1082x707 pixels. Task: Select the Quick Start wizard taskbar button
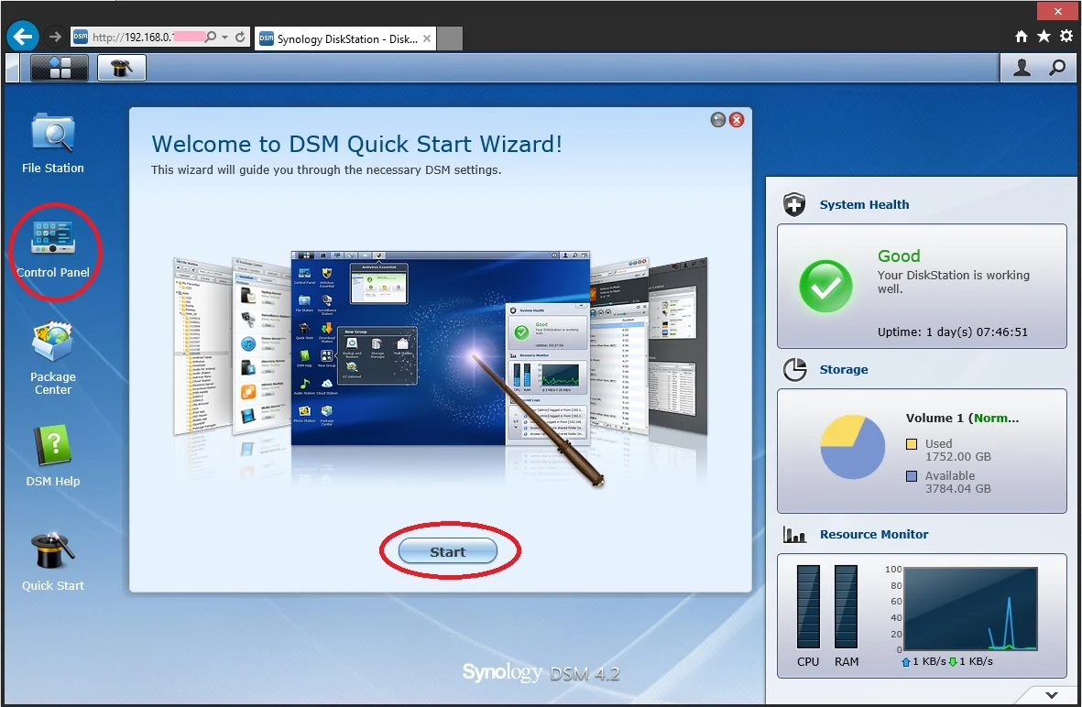122,68
